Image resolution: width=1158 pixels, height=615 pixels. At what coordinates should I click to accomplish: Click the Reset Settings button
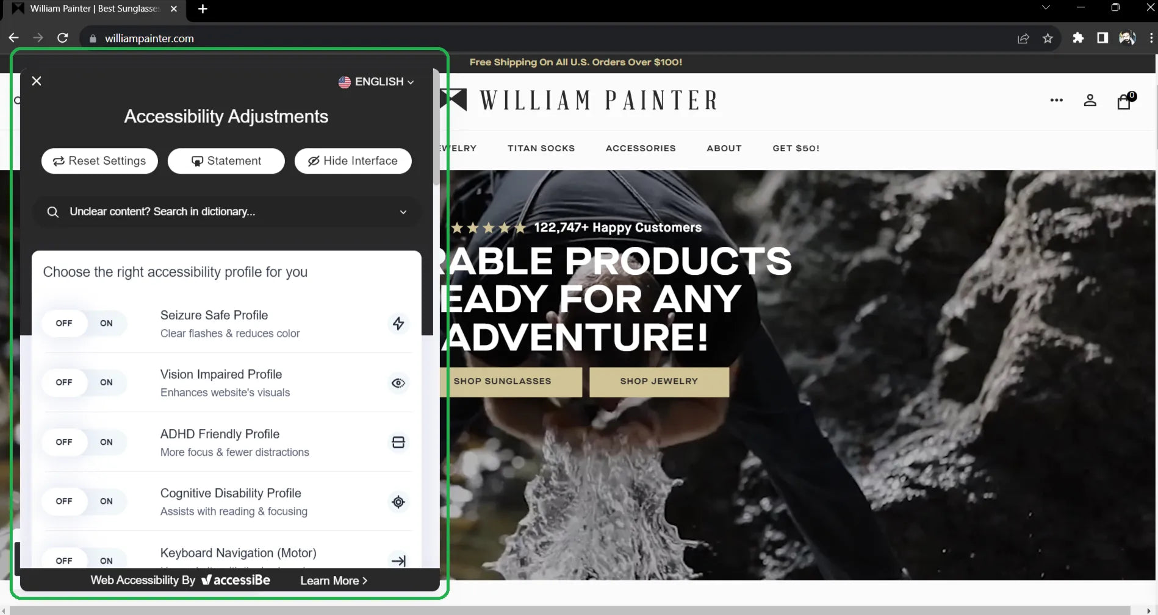click(x=99, y=161)
